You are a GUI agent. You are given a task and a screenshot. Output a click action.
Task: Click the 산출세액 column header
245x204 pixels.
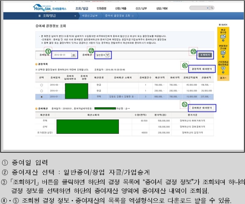click(x=206, y=77)
